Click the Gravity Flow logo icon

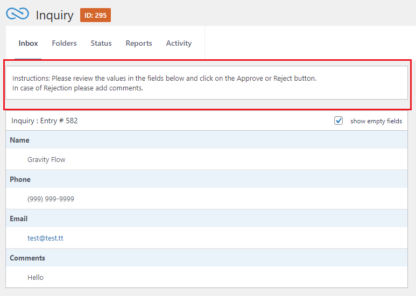17,15
